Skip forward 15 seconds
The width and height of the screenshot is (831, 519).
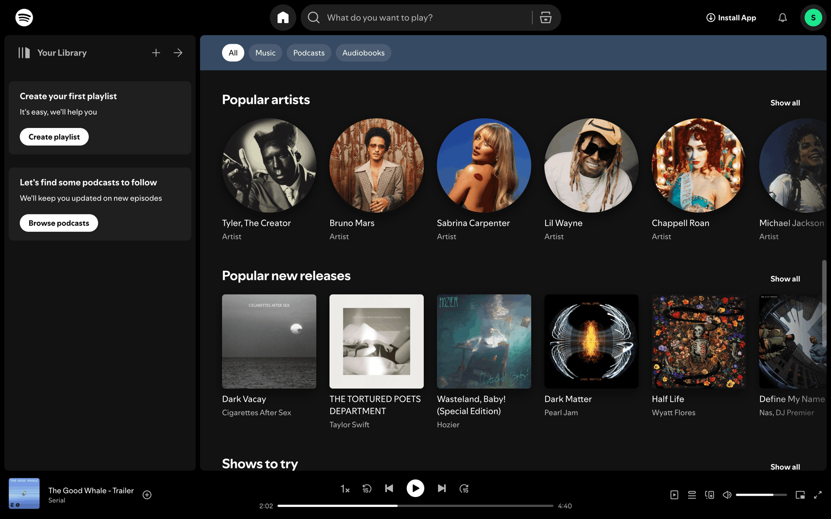pyautogui.click(x=464, y=489)
